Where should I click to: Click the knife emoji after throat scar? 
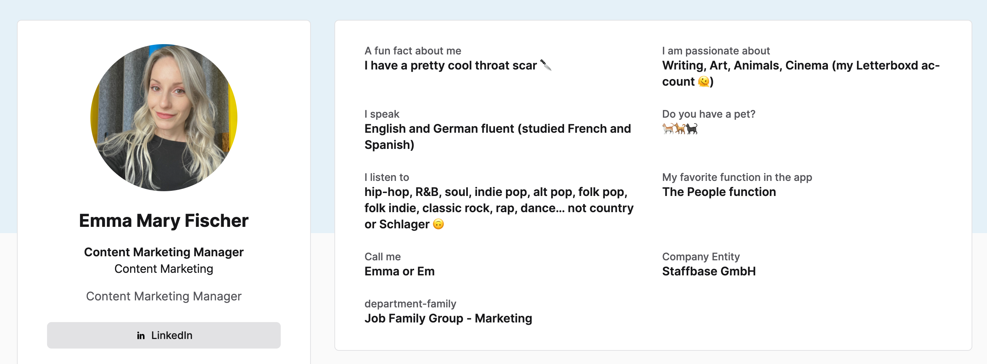(x=546, y=65)
